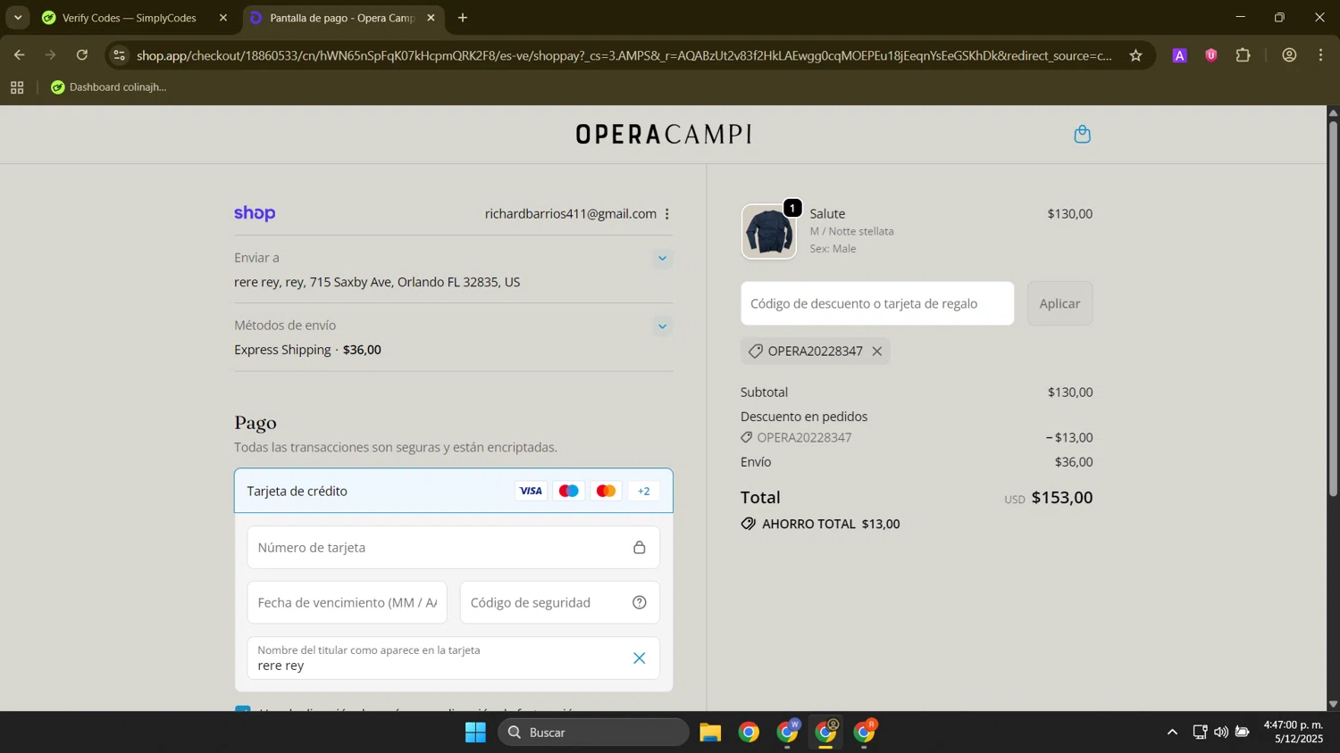The width and height of the screenshot is (1340, 753).
Task: Click the OPERACAMPI store logo
Action: [663, 135]
